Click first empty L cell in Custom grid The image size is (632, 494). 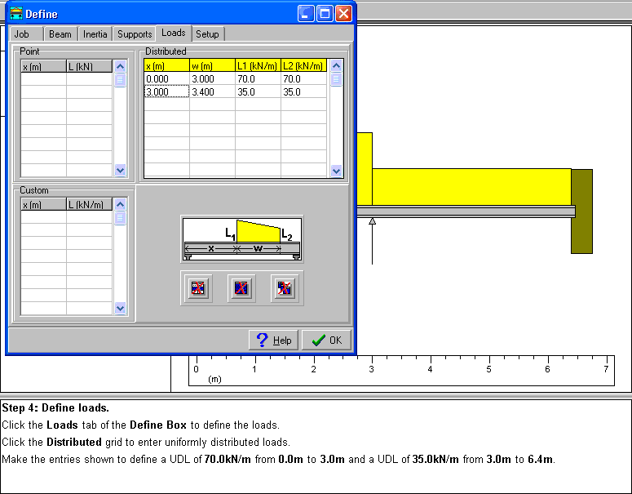pos(89,217)
